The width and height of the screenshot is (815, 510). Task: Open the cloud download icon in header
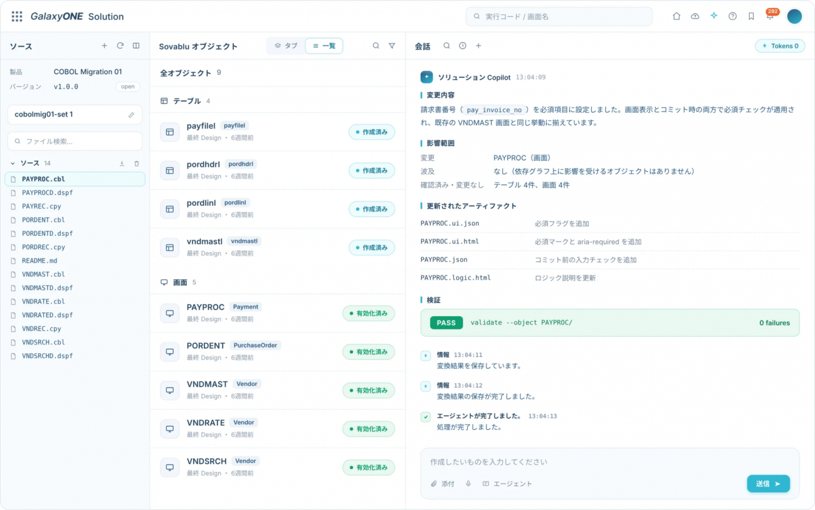(695, 16)
